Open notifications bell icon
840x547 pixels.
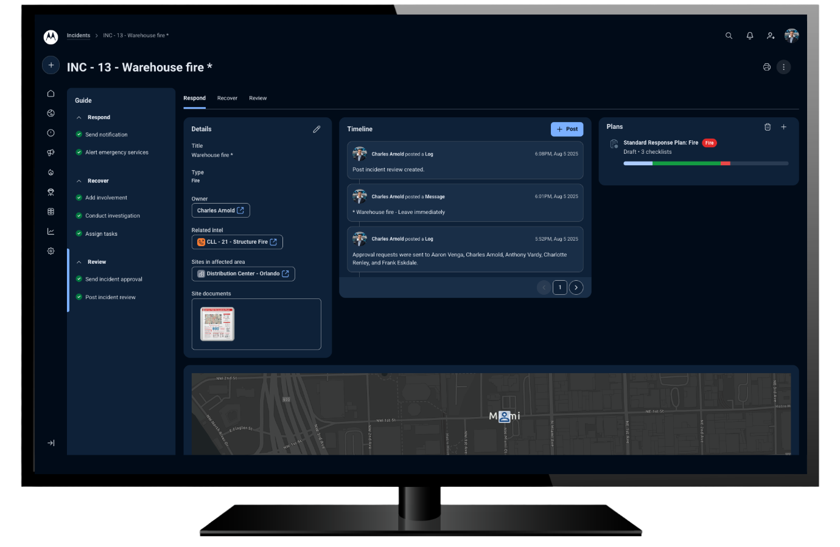click(750, 36)
